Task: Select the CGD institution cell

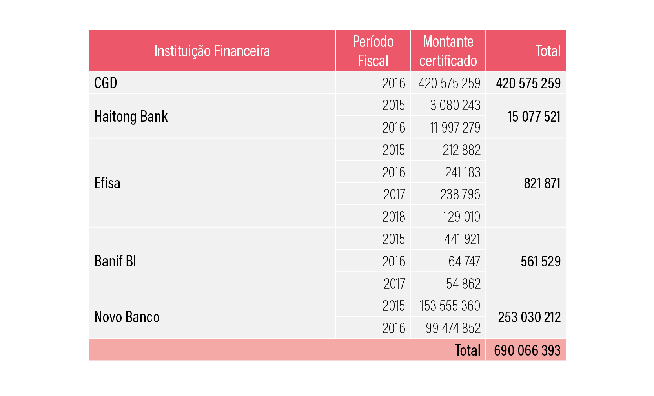Action: [x=106, y=83]
